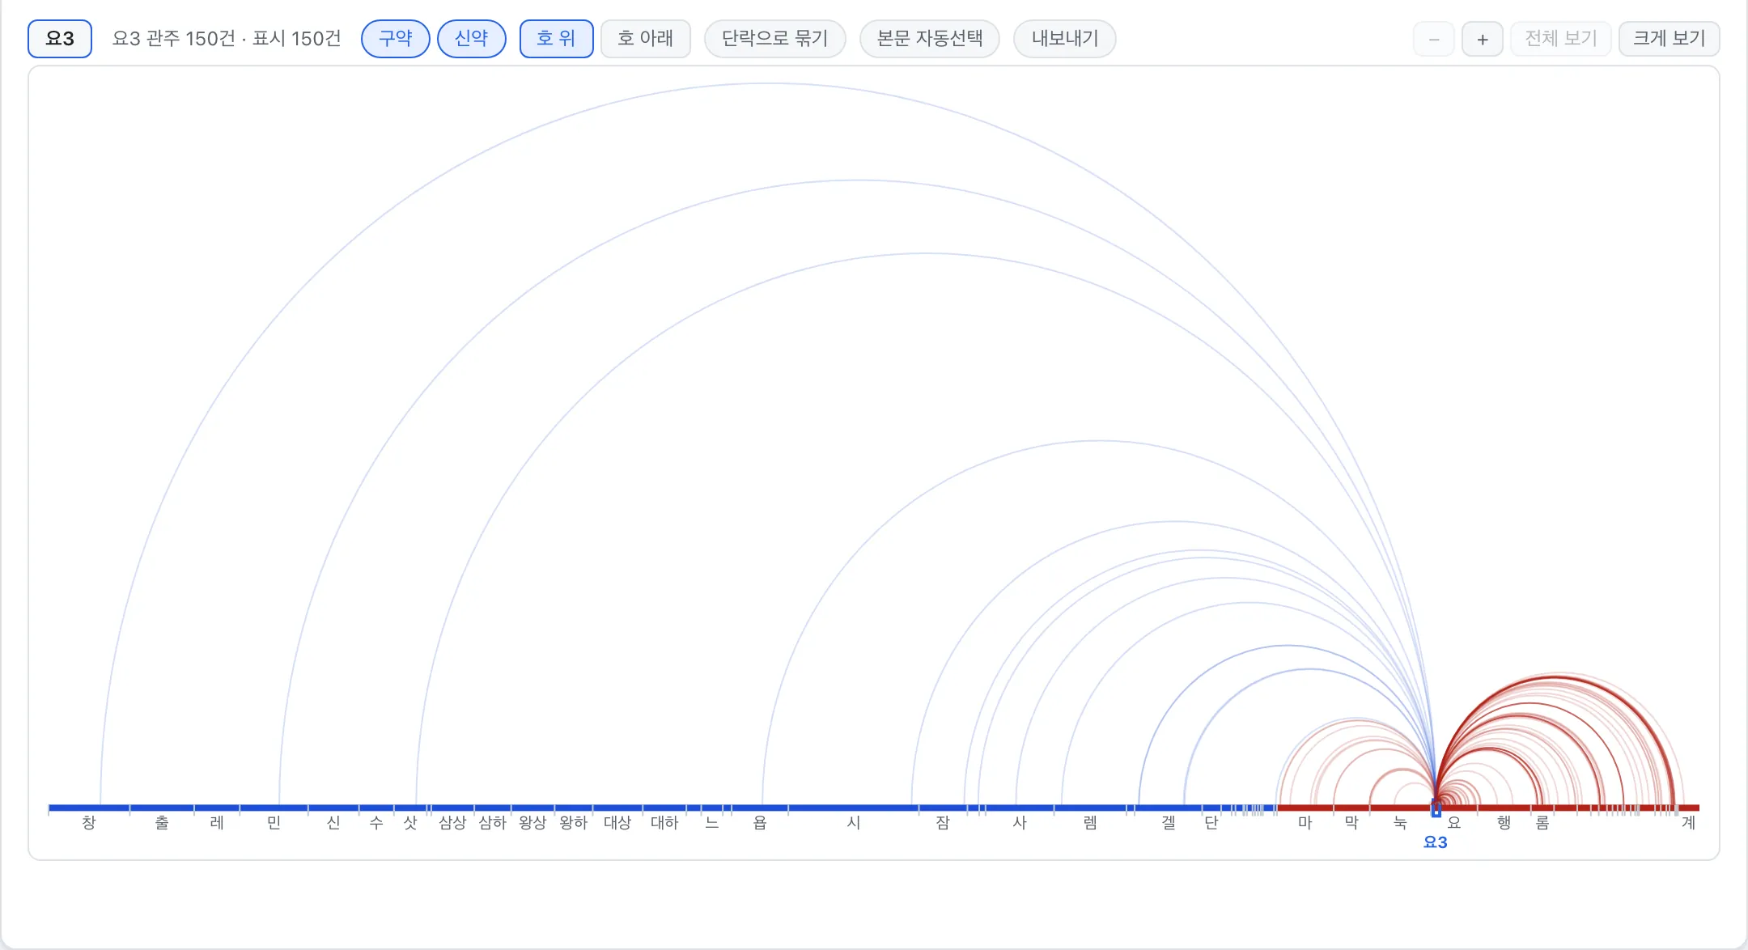This screenshot has width=1748, height=950.
Task: Click the 내보내기 export button
Action: coord(1065,39)
